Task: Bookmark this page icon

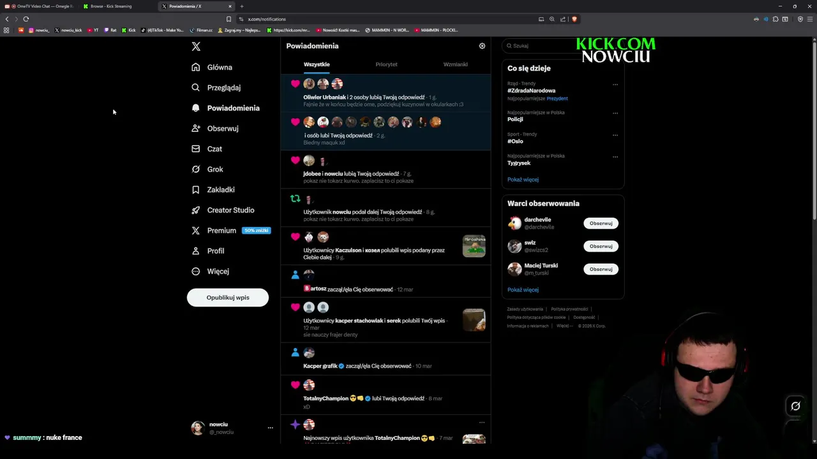Action: [229, 19]
